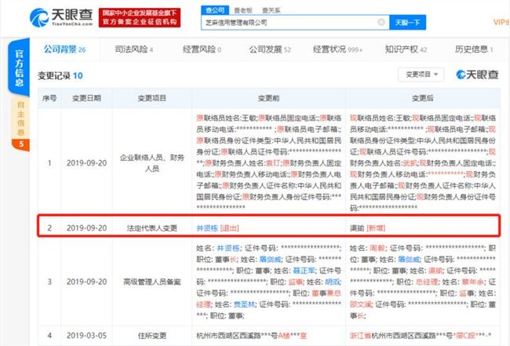The width and height of the screenshot is (510, 346).
Task: Select the 官方信息 side tab
Action: pyautogui.click(x=19, y=67)
